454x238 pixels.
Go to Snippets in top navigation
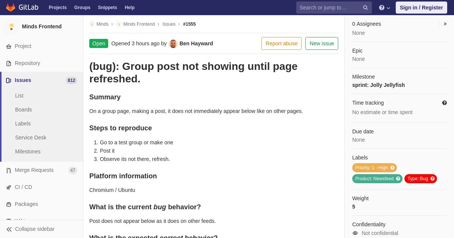click(107, 8)
